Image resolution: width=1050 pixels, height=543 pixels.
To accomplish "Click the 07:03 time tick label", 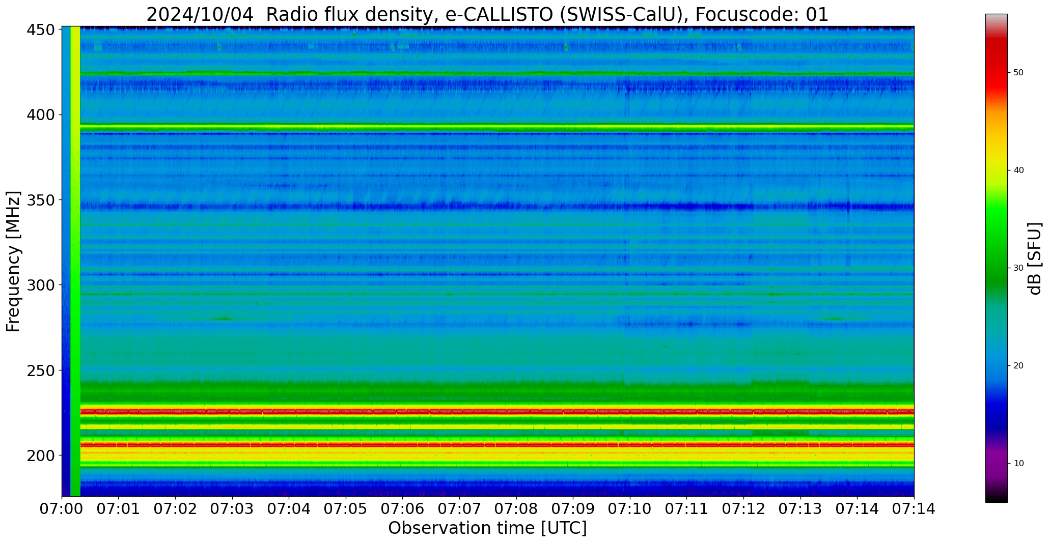I will (x=233, y=509).
